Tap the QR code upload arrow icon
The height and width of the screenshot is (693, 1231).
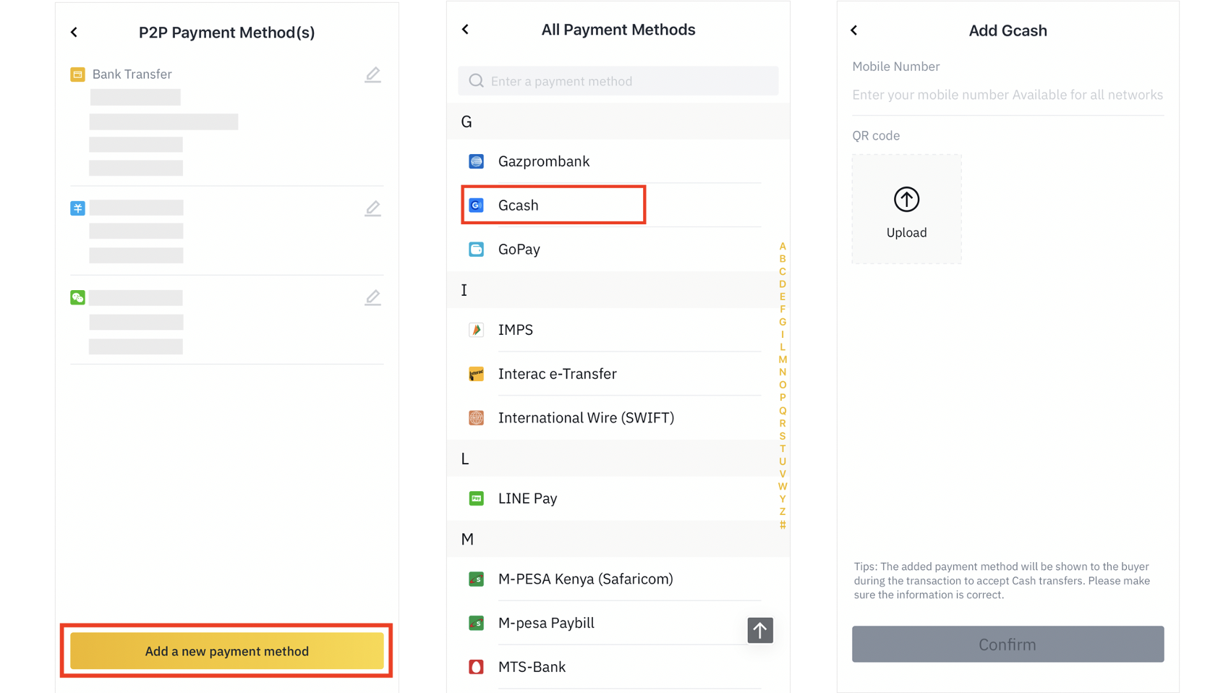pos(906,199)
